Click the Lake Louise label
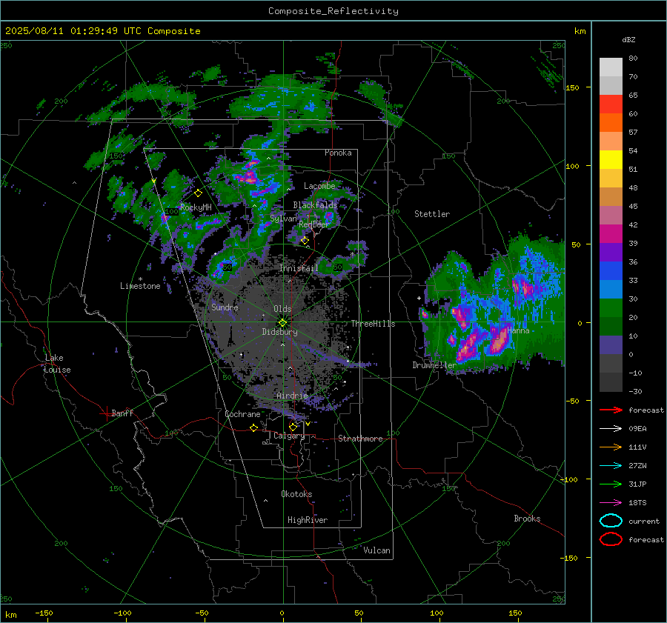 (x=57, y=364)
